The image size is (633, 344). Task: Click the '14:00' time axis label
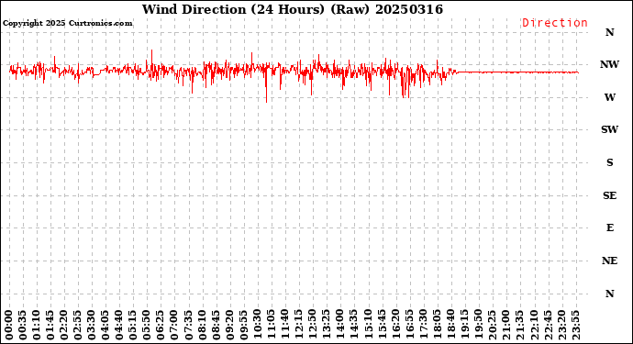click(x=340, y=326)
